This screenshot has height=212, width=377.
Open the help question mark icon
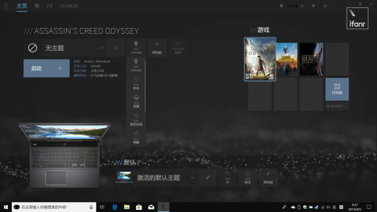(325, 6)
